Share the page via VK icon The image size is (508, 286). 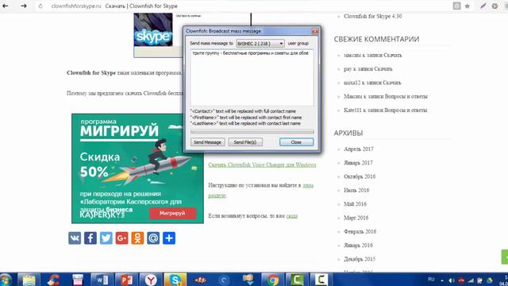[x=75, y=238]
